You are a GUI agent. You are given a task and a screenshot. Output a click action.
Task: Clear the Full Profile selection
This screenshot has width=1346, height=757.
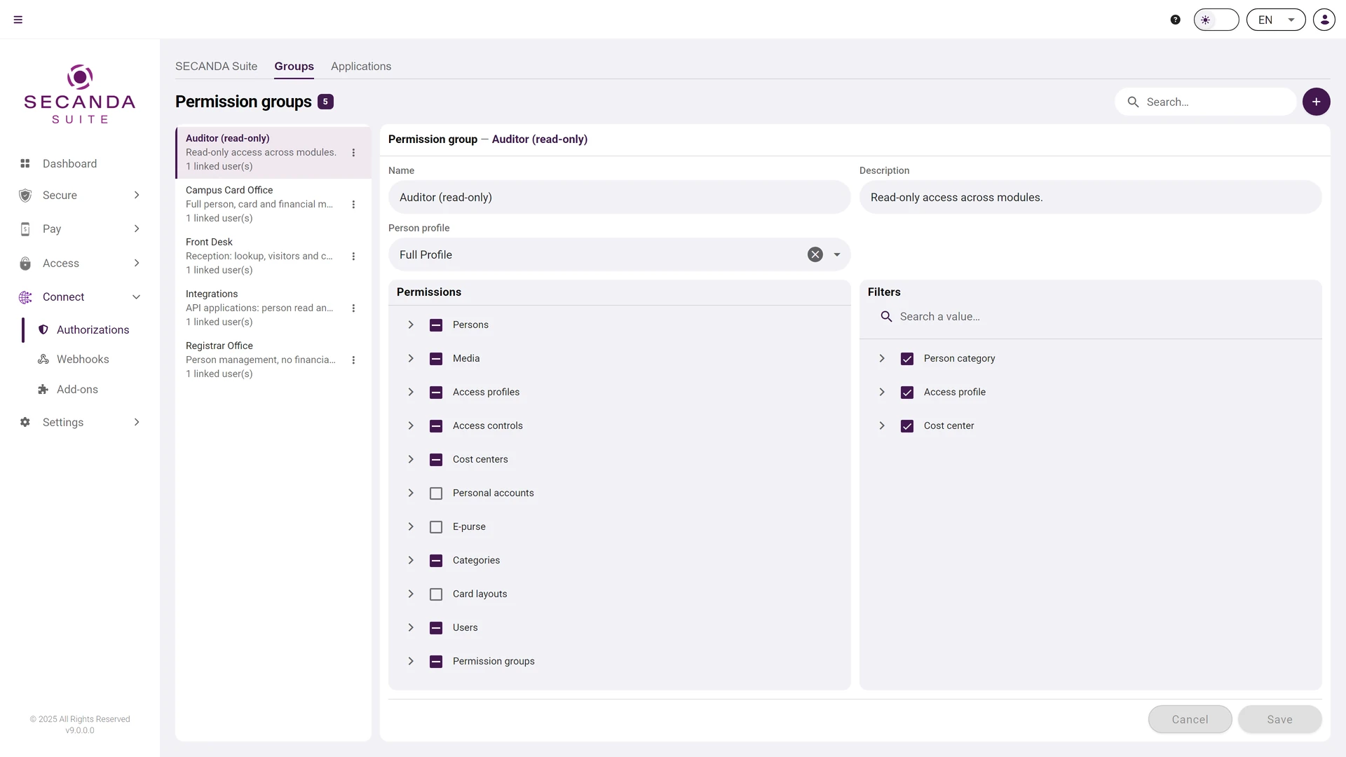[x=815, y=254]
